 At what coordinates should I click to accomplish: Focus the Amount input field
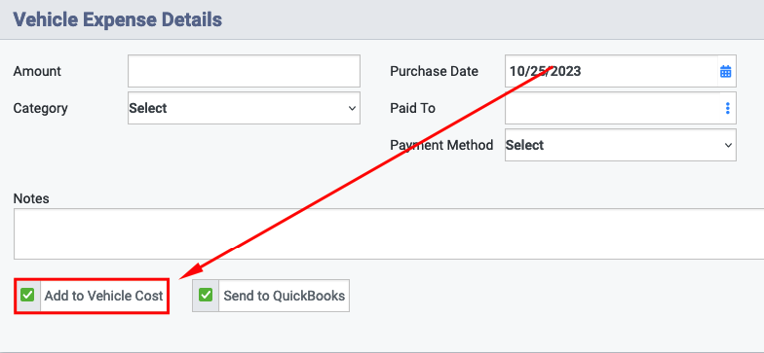(x=244, y=71)
